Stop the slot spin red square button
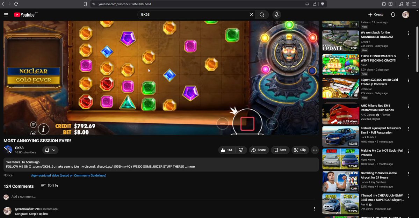The width and height of the screenshot is (419, 218). [247, 124]
